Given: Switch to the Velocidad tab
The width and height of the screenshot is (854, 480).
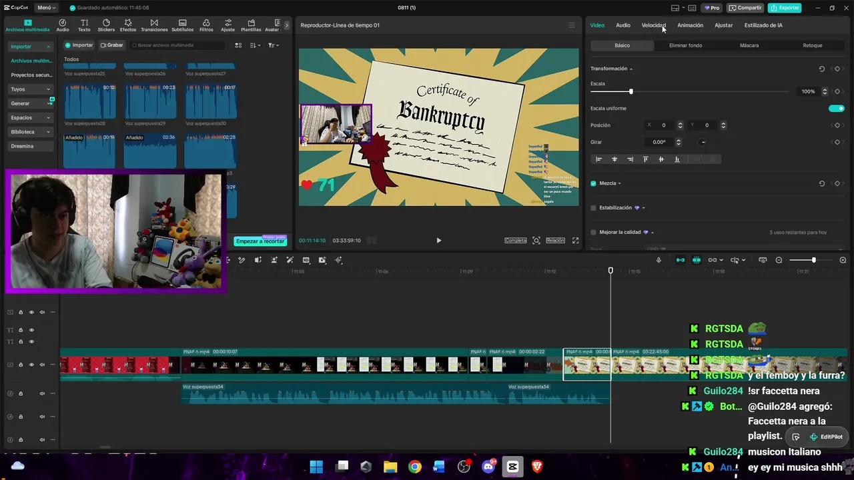Looking at the screenshot, I should pos(654,25).
